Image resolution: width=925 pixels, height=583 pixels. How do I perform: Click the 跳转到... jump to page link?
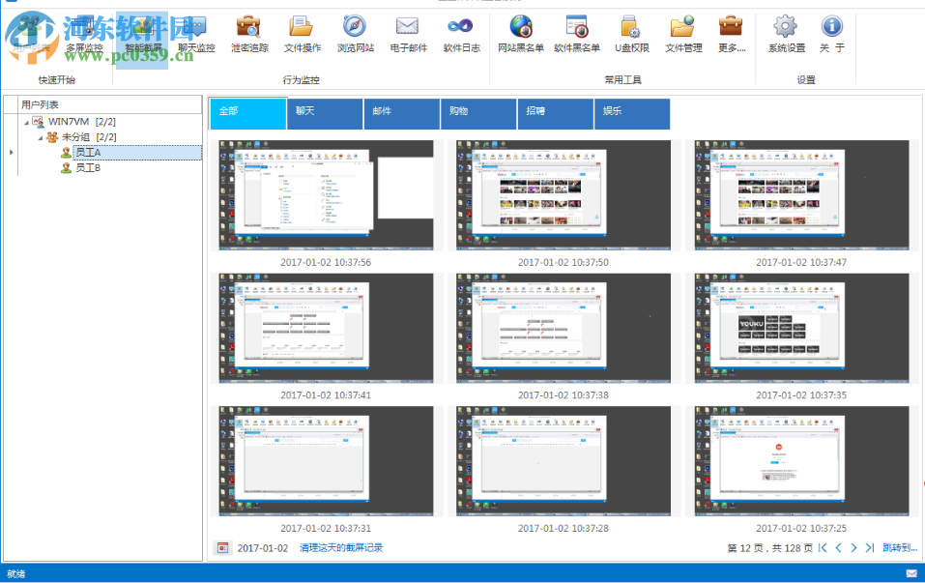[900, 547]
